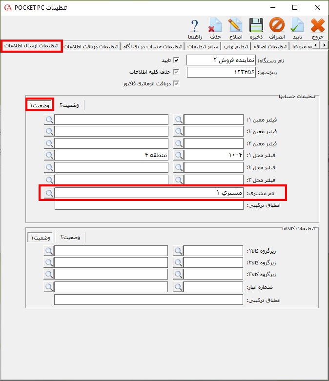
Task: Click the device name (نام دستگاه) input field
Action: point(221,60)
